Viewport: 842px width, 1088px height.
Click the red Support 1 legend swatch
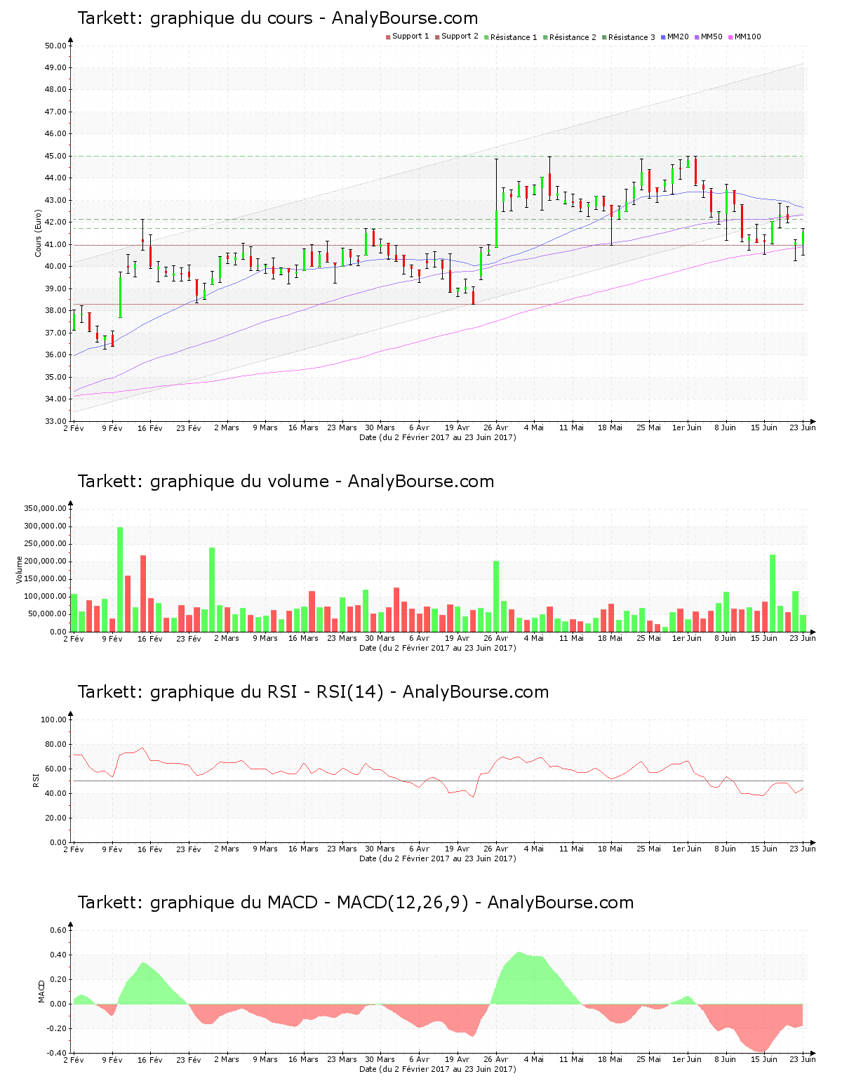click(388, 37)
